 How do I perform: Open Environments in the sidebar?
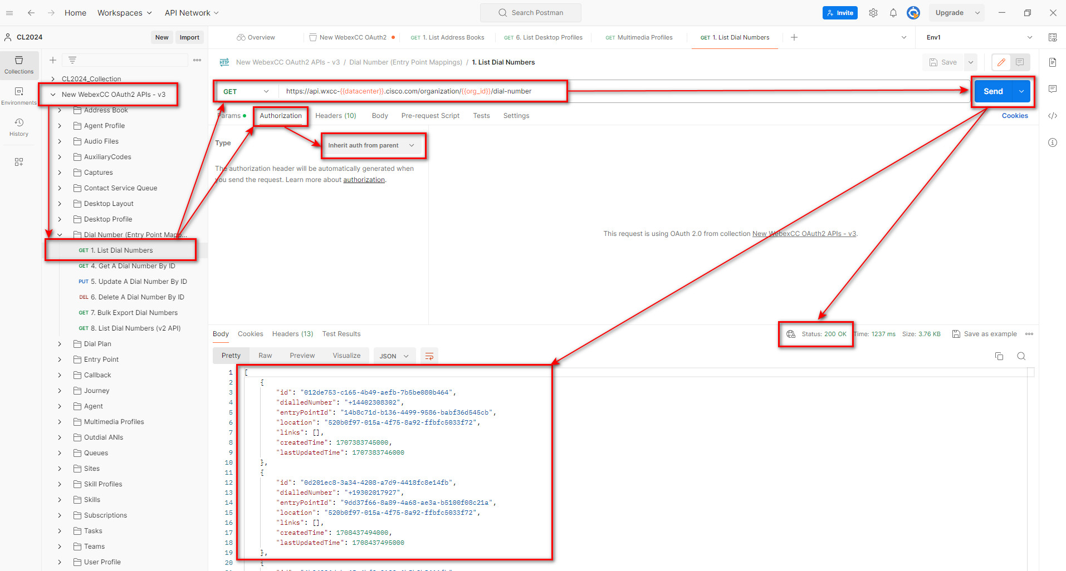(19, 96)
